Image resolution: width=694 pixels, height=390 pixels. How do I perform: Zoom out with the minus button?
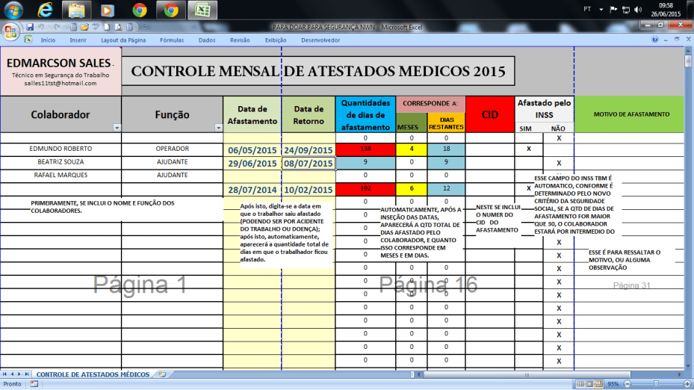pos(628,384)
